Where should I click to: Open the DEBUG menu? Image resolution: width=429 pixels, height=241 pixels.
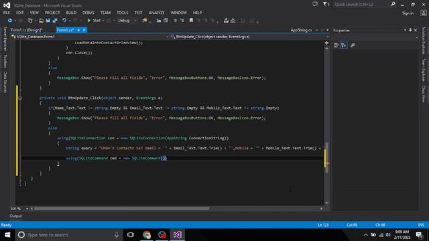coord(88,13)
